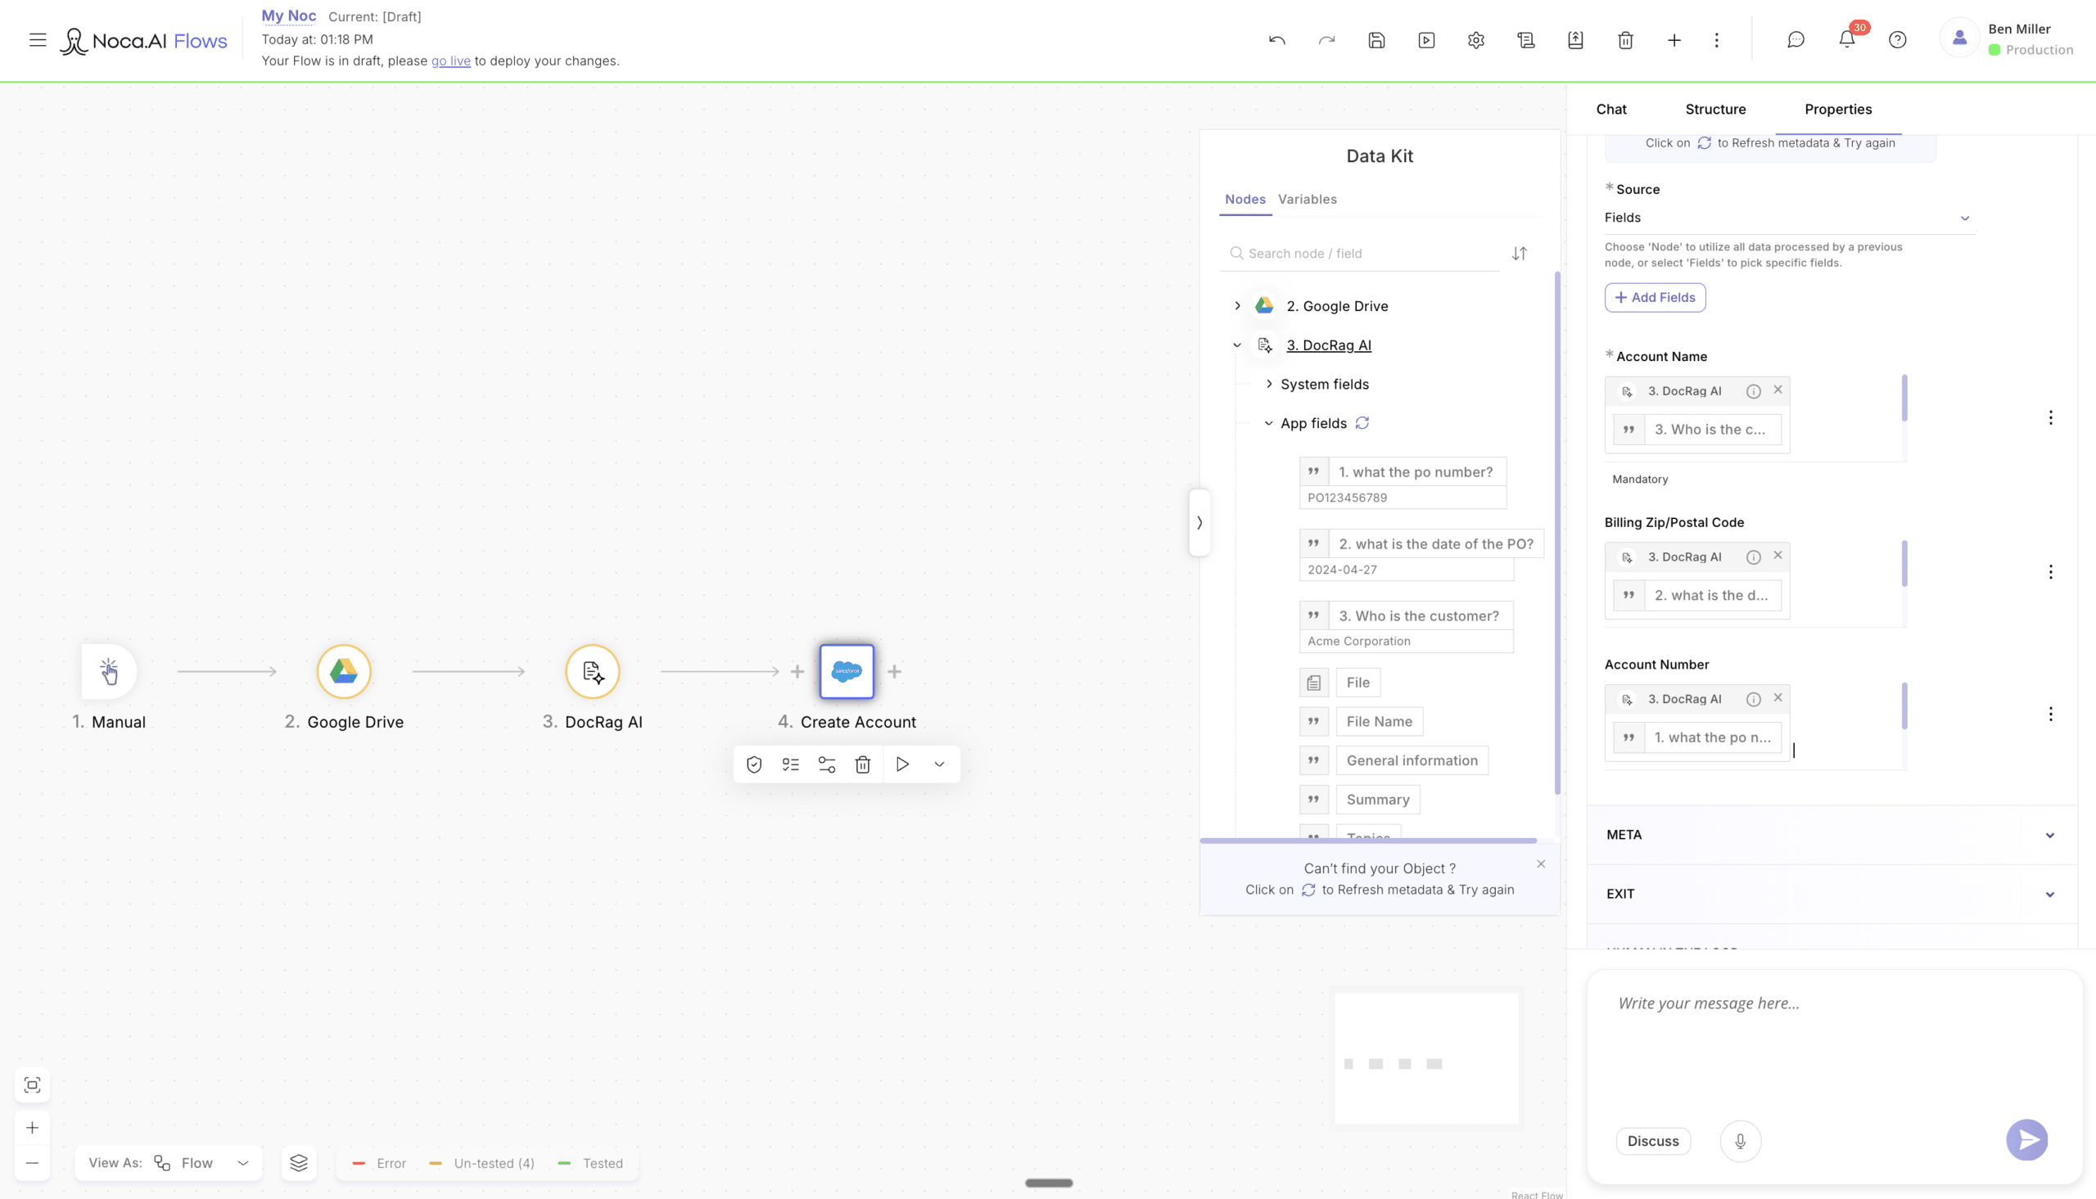Run node using play icon under Create Account
2096x1199 pixels.
902,764
